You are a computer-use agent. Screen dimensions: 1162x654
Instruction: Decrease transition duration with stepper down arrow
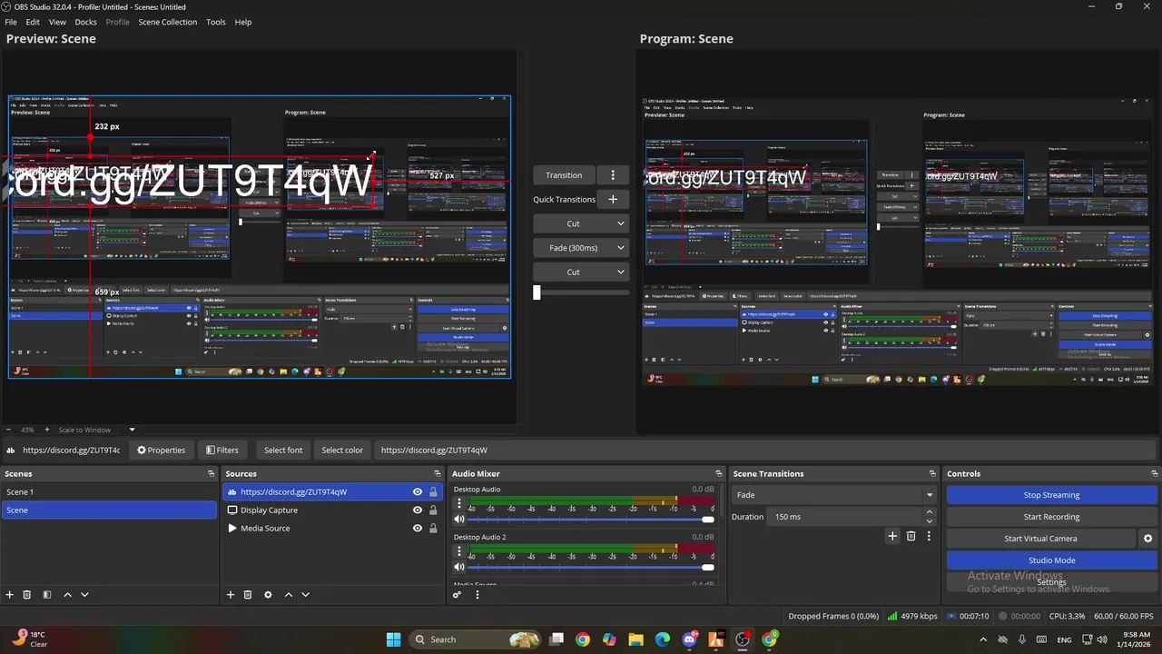(930, 521)
